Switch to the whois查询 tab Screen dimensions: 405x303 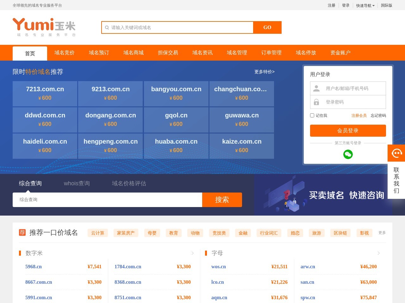click(77, 183)
